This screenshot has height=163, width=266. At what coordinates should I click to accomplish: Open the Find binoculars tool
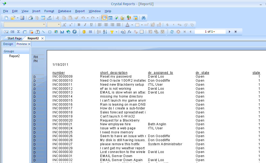tap(143, 18)
